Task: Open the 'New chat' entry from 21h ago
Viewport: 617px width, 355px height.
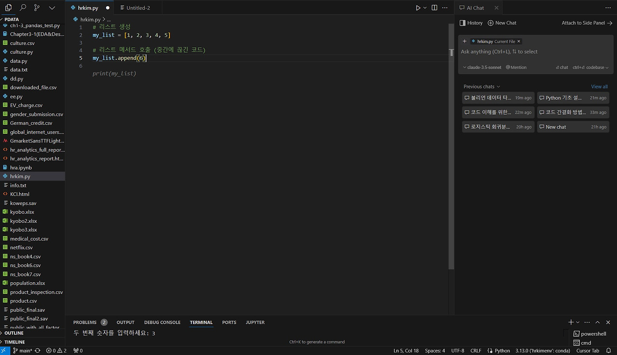Action: click(x=573, y=127)
